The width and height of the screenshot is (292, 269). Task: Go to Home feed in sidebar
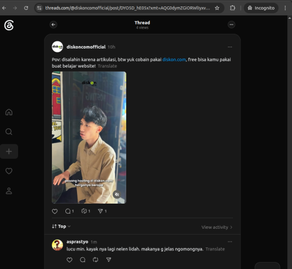point(9,112)
